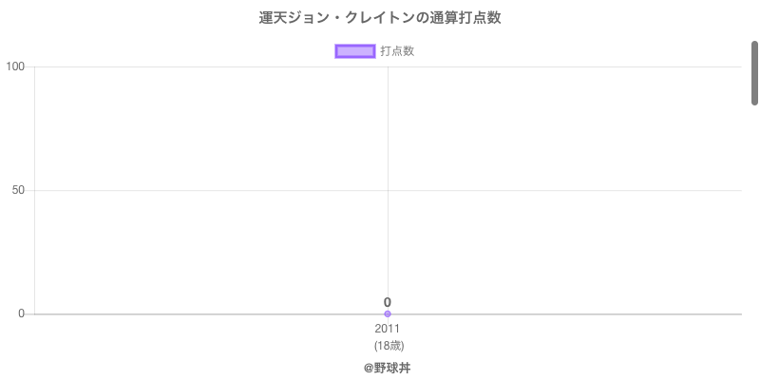The height and width of the screenshot is (380, 760).
Task: Click the @野球丼 watermark text
Action: [388, 367]
